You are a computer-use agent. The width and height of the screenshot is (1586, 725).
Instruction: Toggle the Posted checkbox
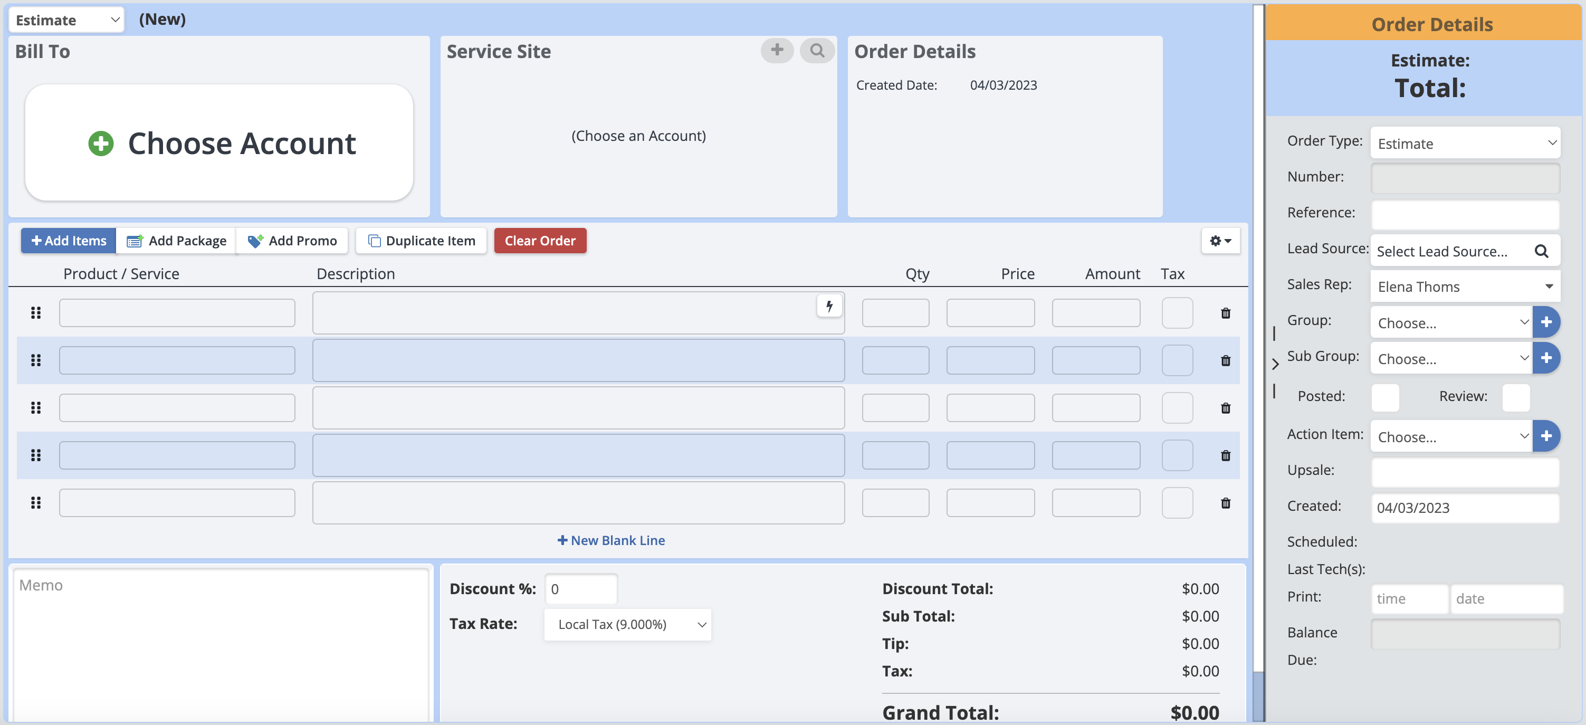point(1384,397)
